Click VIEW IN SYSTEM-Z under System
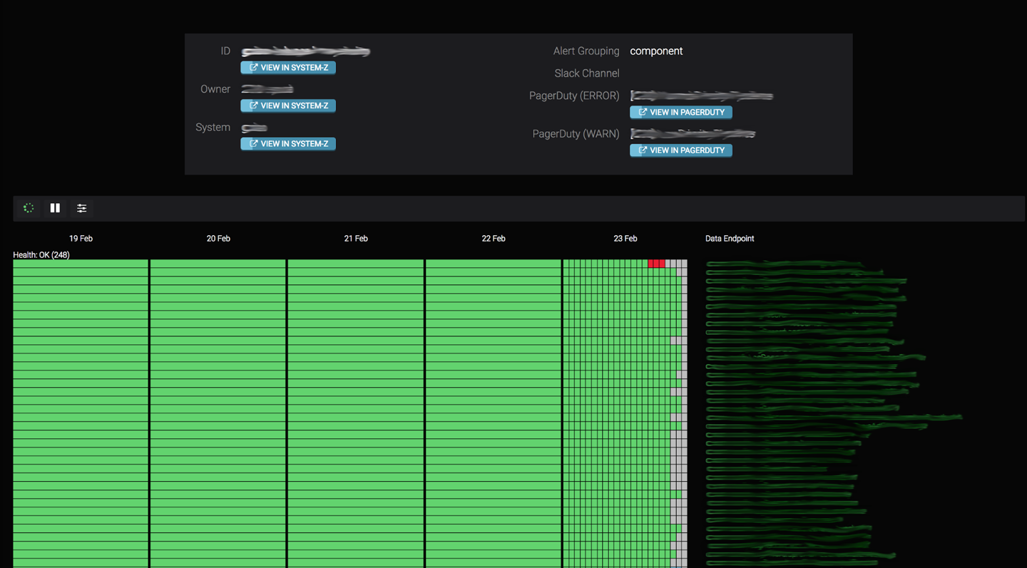 click(x=288, y=144)
